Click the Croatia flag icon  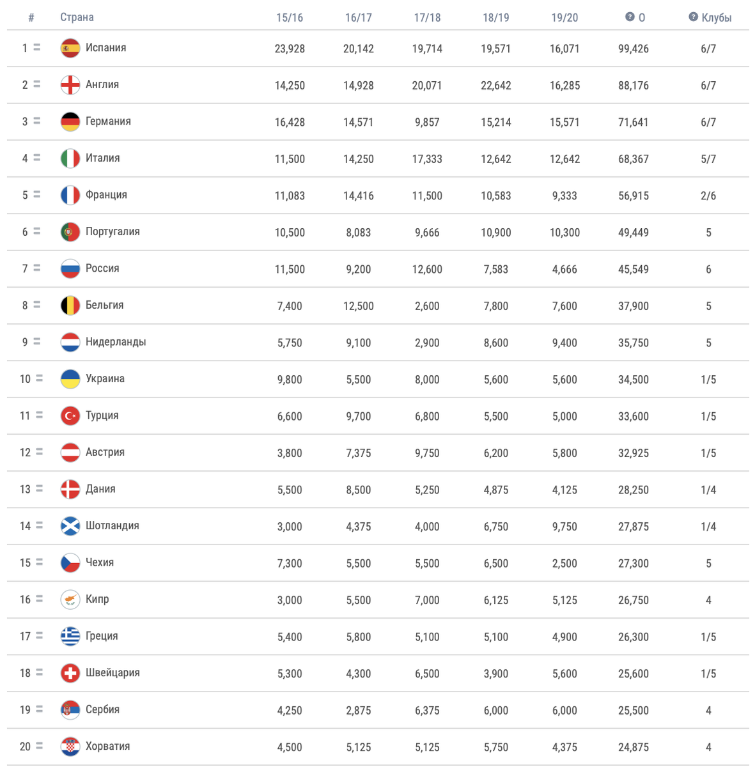pyautogui.click(x=70, y=747)
